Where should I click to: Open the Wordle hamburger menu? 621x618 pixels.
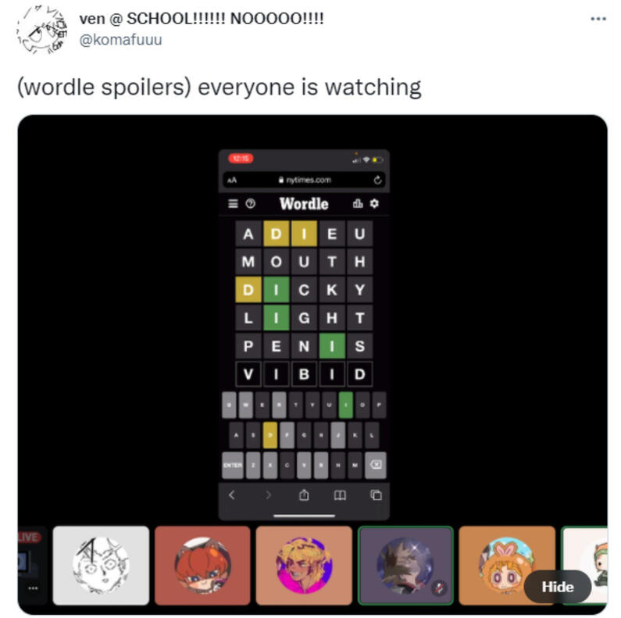(233, 204)
